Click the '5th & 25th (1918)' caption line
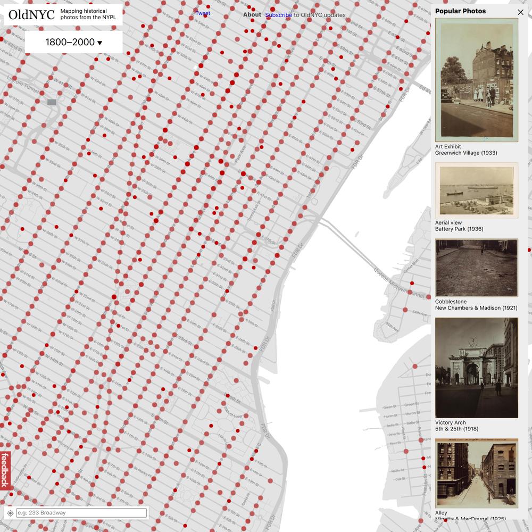The width and height of the screenshot is (532, 532). (456, 429)
